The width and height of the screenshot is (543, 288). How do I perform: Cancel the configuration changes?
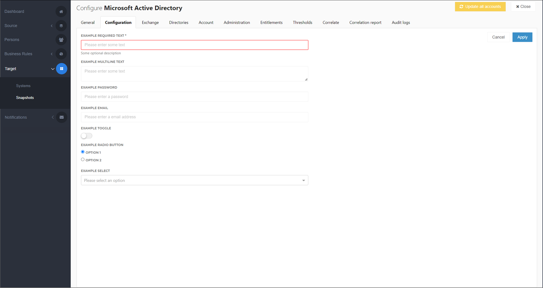pyautogui.click(x=498, y=37)
